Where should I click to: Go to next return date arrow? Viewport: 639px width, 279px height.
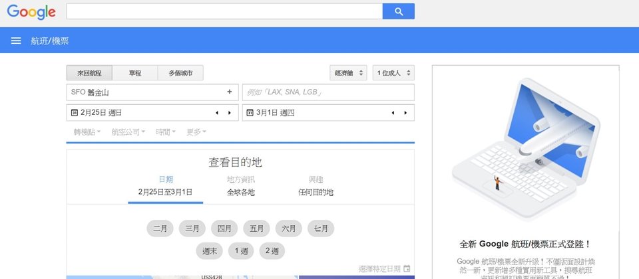click(405, 113)
